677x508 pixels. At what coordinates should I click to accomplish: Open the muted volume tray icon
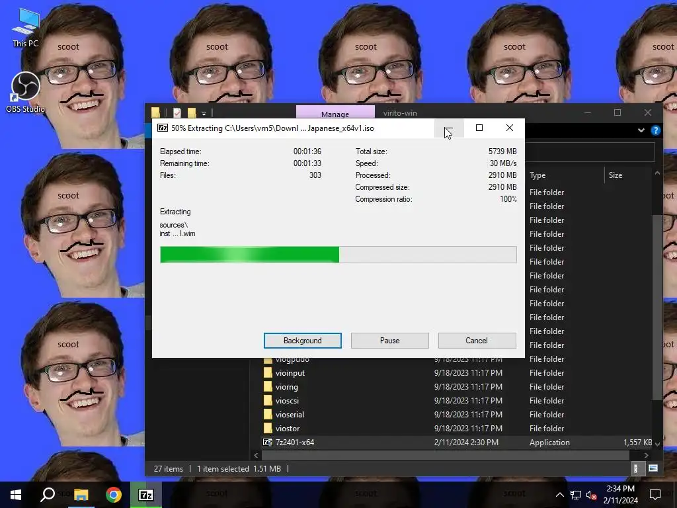[592, 495]
